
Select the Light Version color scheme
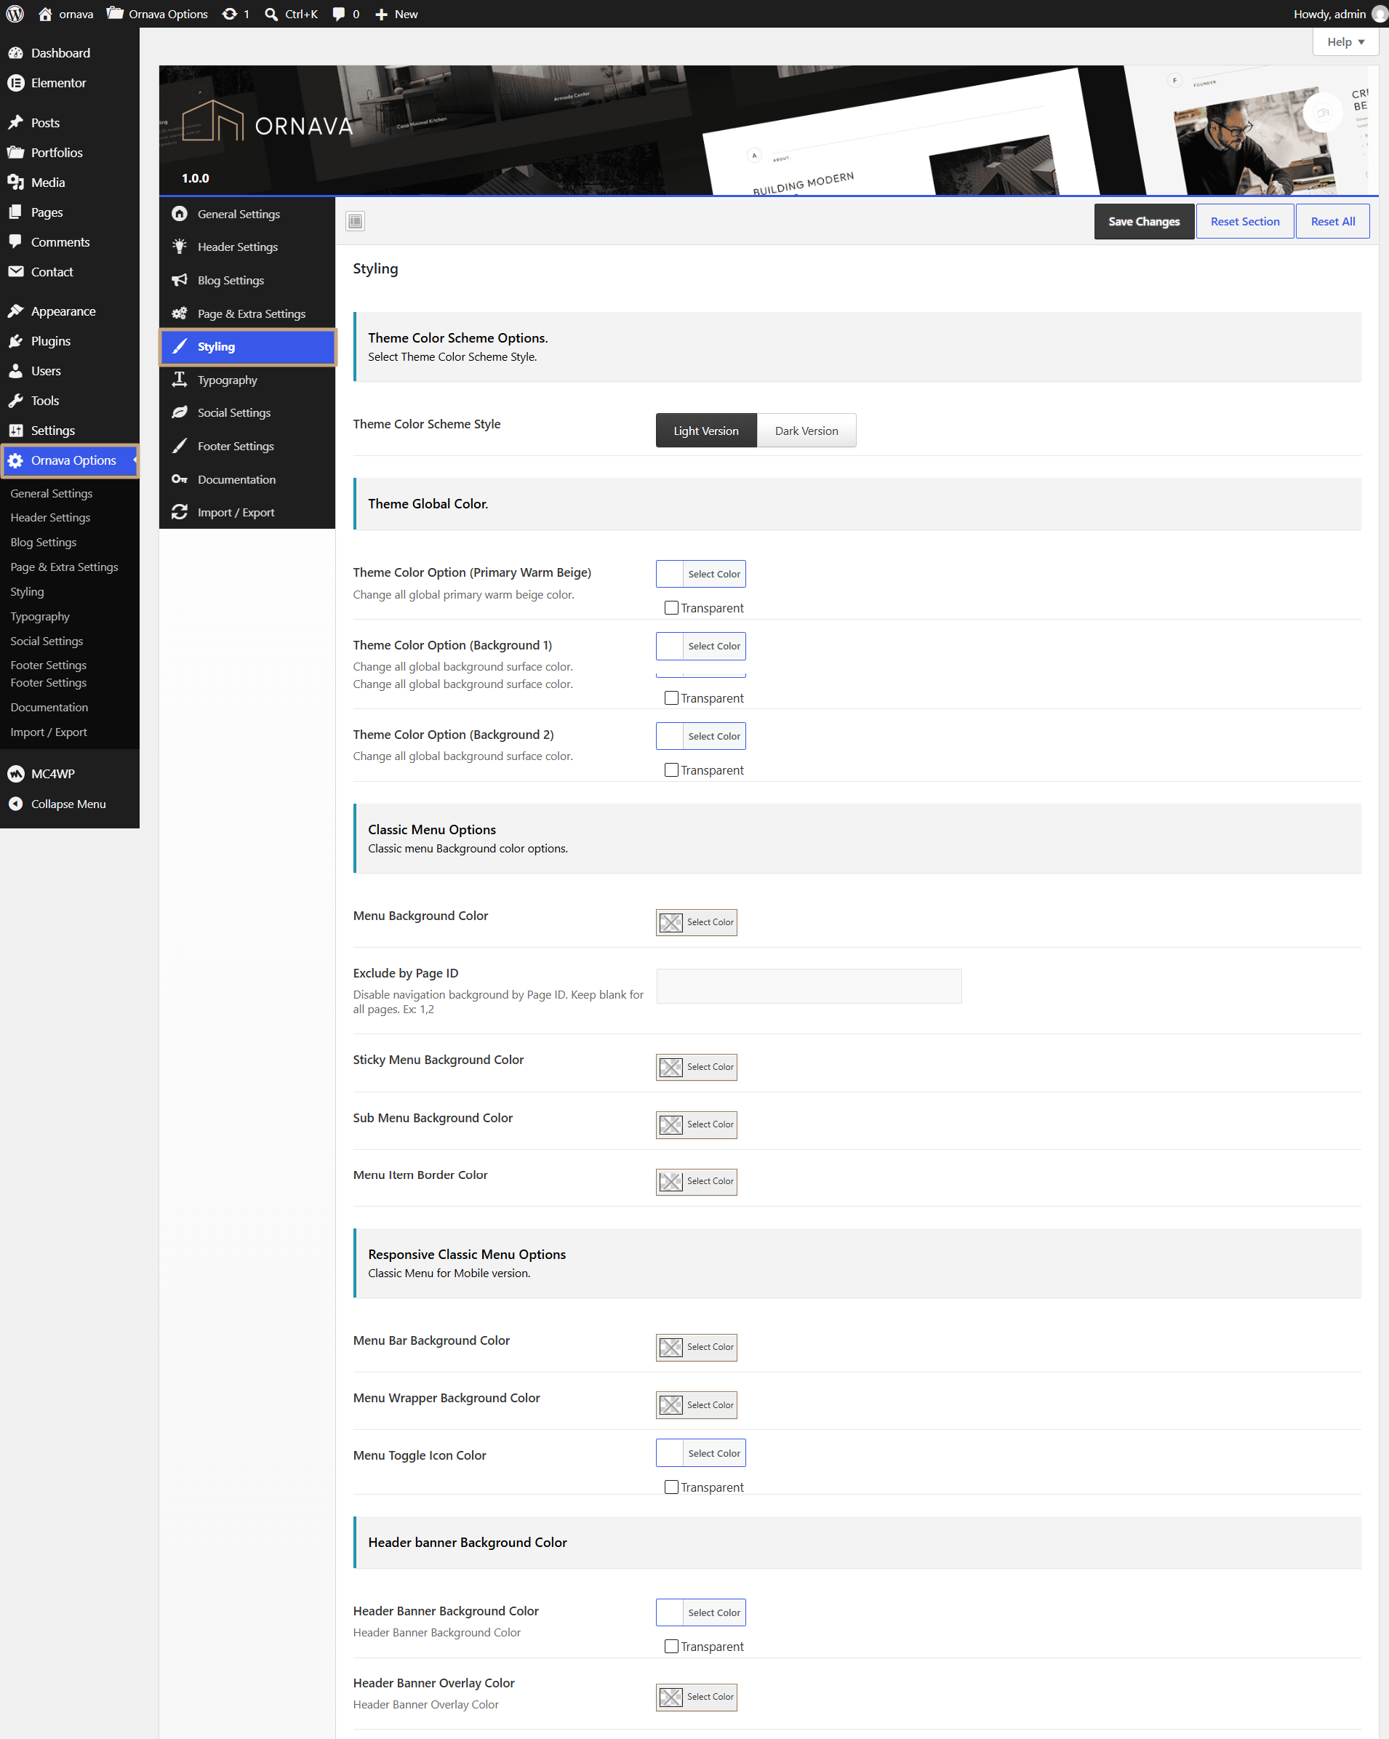tap(707, 431)
